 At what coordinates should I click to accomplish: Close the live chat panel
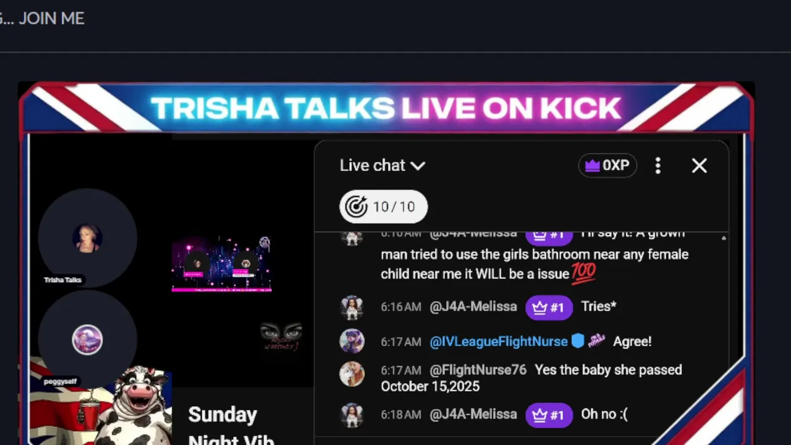pos(699,166)
